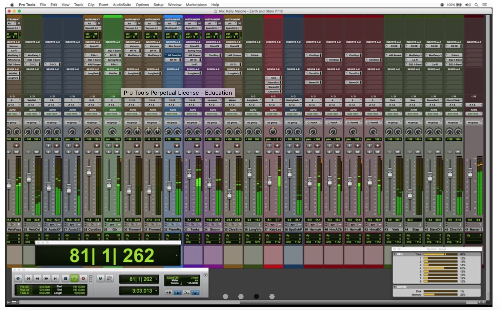
Task: Open Notification Center list icon
Action: point(485,5)
